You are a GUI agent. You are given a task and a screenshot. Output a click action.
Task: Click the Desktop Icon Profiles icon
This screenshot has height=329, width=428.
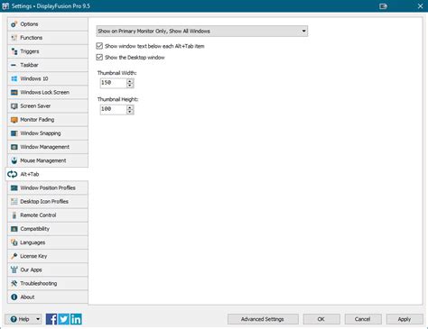pyautogui.click(x=14, y=202)
